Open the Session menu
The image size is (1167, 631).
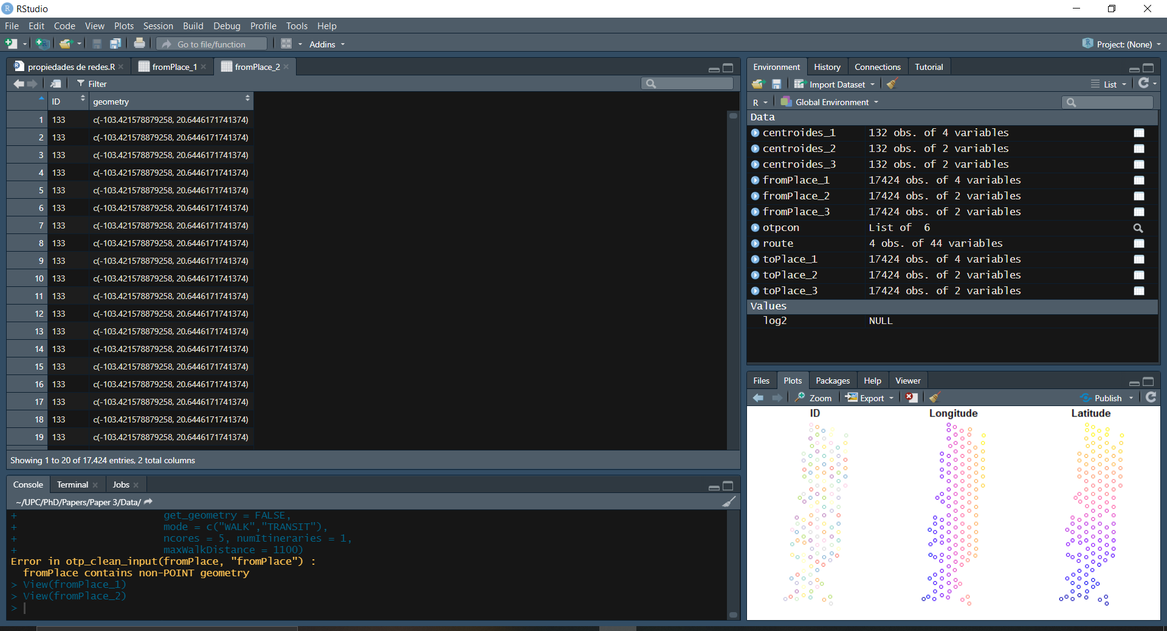tap(158, 26)
